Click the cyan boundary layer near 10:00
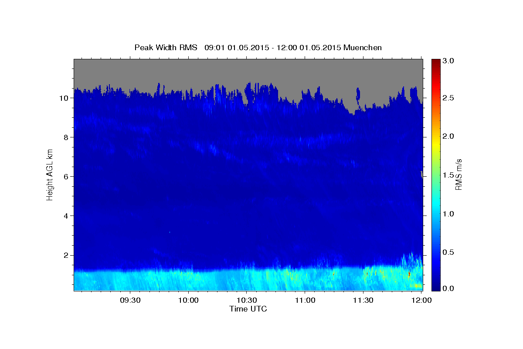This screenshot has width=523, height=349. 188,280
